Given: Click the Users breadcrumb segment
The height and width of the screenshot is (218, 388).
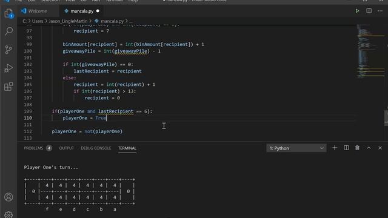Looking at the screenshot, I should coord(38,21).
